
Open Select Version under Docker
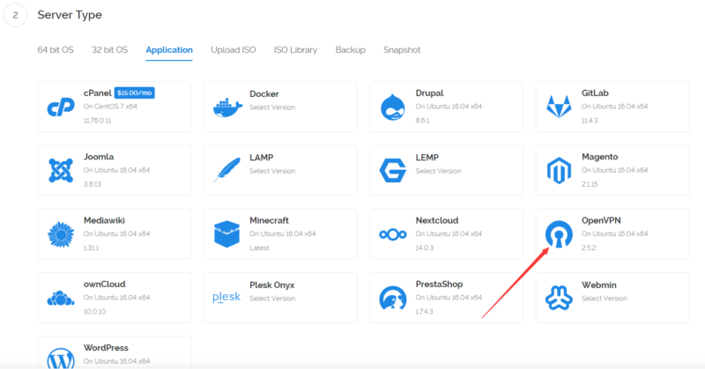tap(271, 107)
